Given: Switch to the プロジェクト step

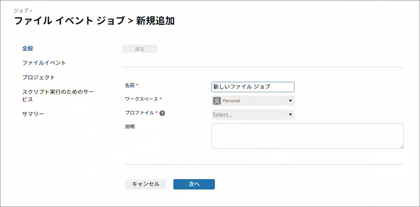Looking at the screenshot, I should (39, 78).
